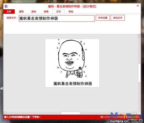Image resolution: width=144 pixels, height=123 pixels.
Task: Open the 帮助 tab
Action: click(x=71, y=12)
